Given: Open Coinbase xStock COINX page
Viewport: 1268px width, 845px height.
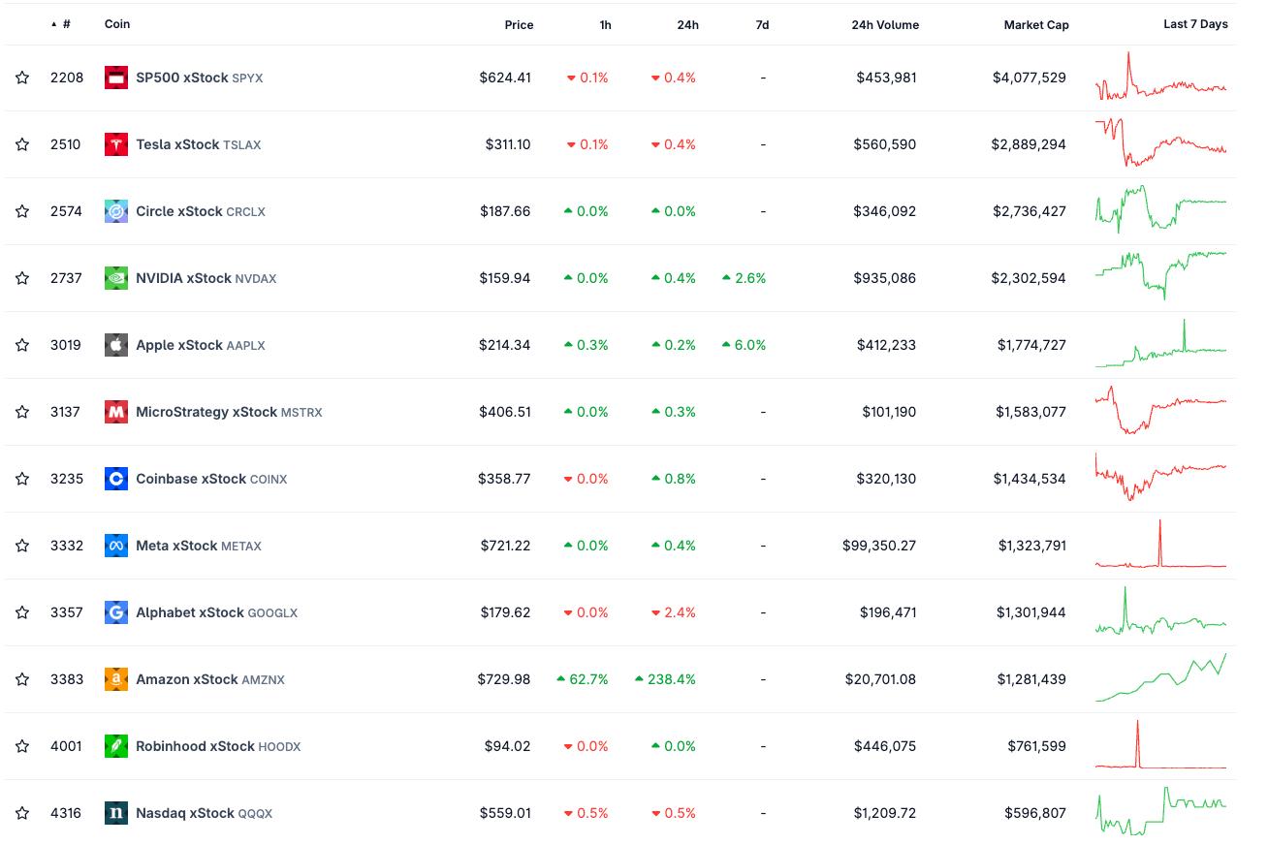Looking at the screenshot, I should [211, 479].
